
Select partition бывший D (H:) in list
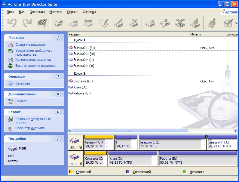click(153, 54)
